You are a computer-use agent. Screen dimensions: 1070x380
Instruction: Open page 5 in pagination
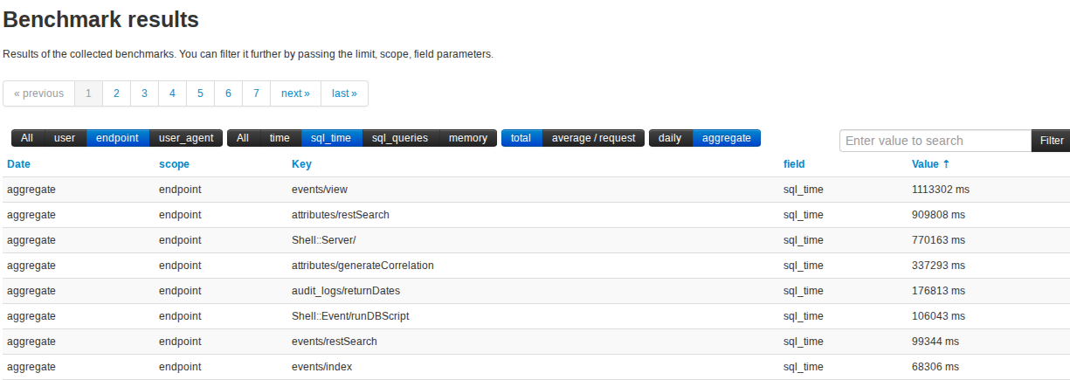tap(200, 93)
